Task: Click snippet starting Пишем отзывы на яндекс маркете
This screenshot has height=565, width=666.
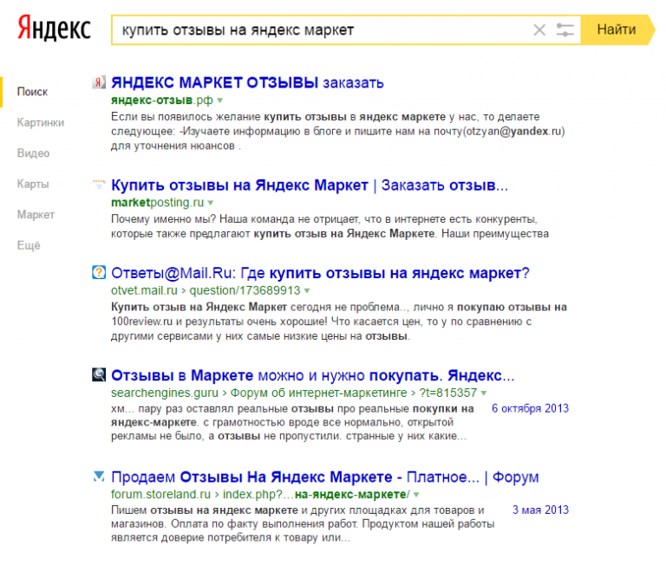Action: point(303,523)
